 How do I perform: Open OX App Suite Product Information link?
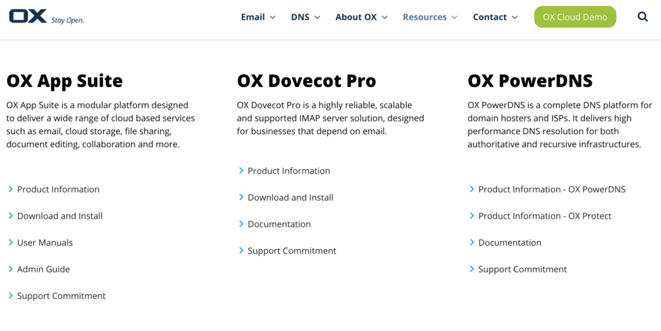[x=58, y=190]
